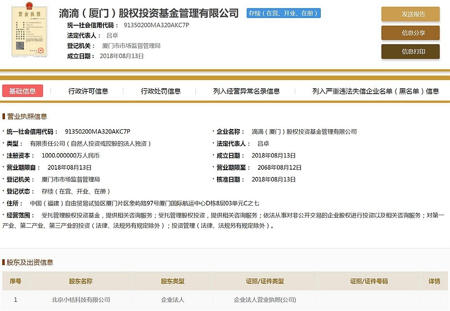Click the 股东及出资信息 section heading
450x311 pixels.
(30, 262)
